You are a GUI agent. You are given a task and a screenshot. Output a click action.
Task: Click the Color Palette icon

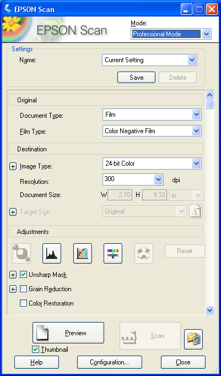click(144, 253)
